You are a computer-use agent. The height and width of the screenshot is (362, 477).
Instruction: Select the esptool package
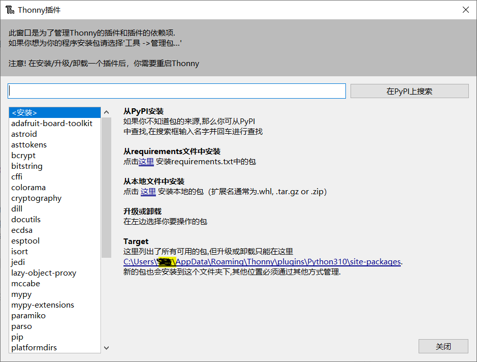(25, 240)
